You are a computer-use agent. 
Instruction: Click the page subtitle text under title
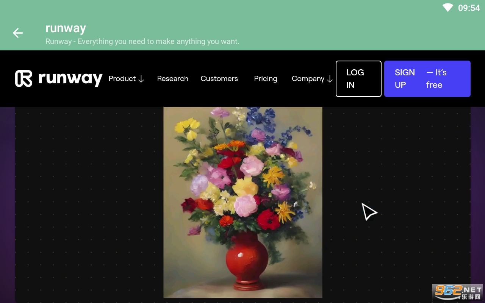[142, 41]
